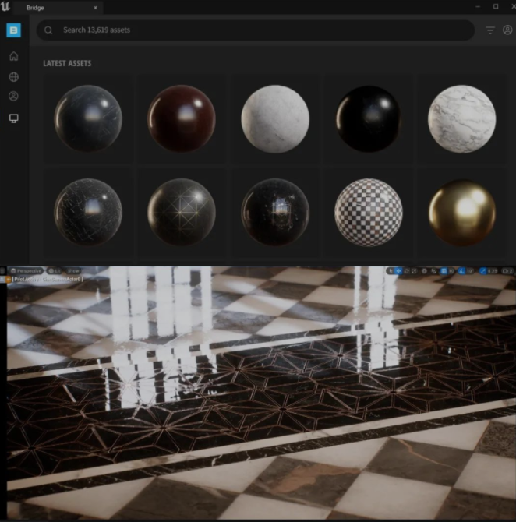
Task: Select the checkered tile material sphere
Action: click(x=368, y=213)
